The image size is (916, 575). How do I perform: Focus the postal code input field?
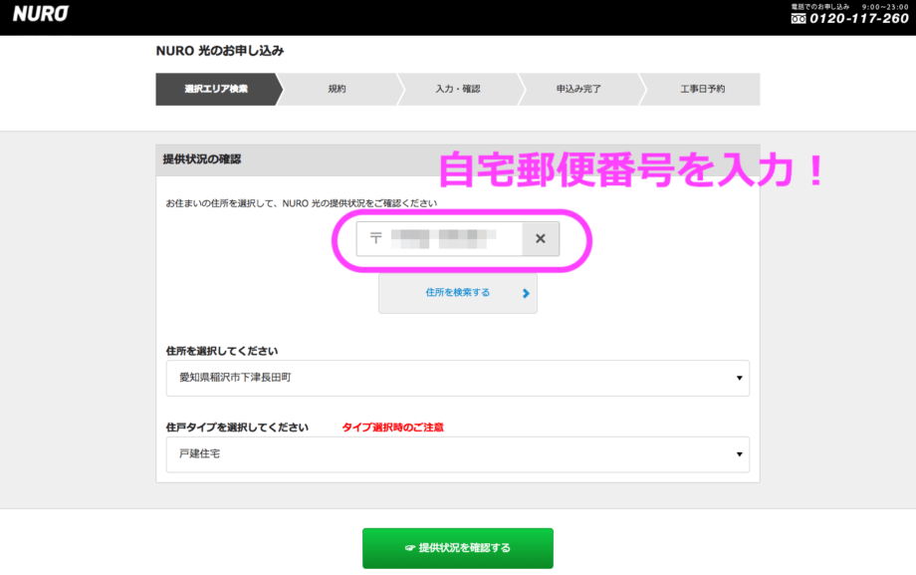[453, 238]
